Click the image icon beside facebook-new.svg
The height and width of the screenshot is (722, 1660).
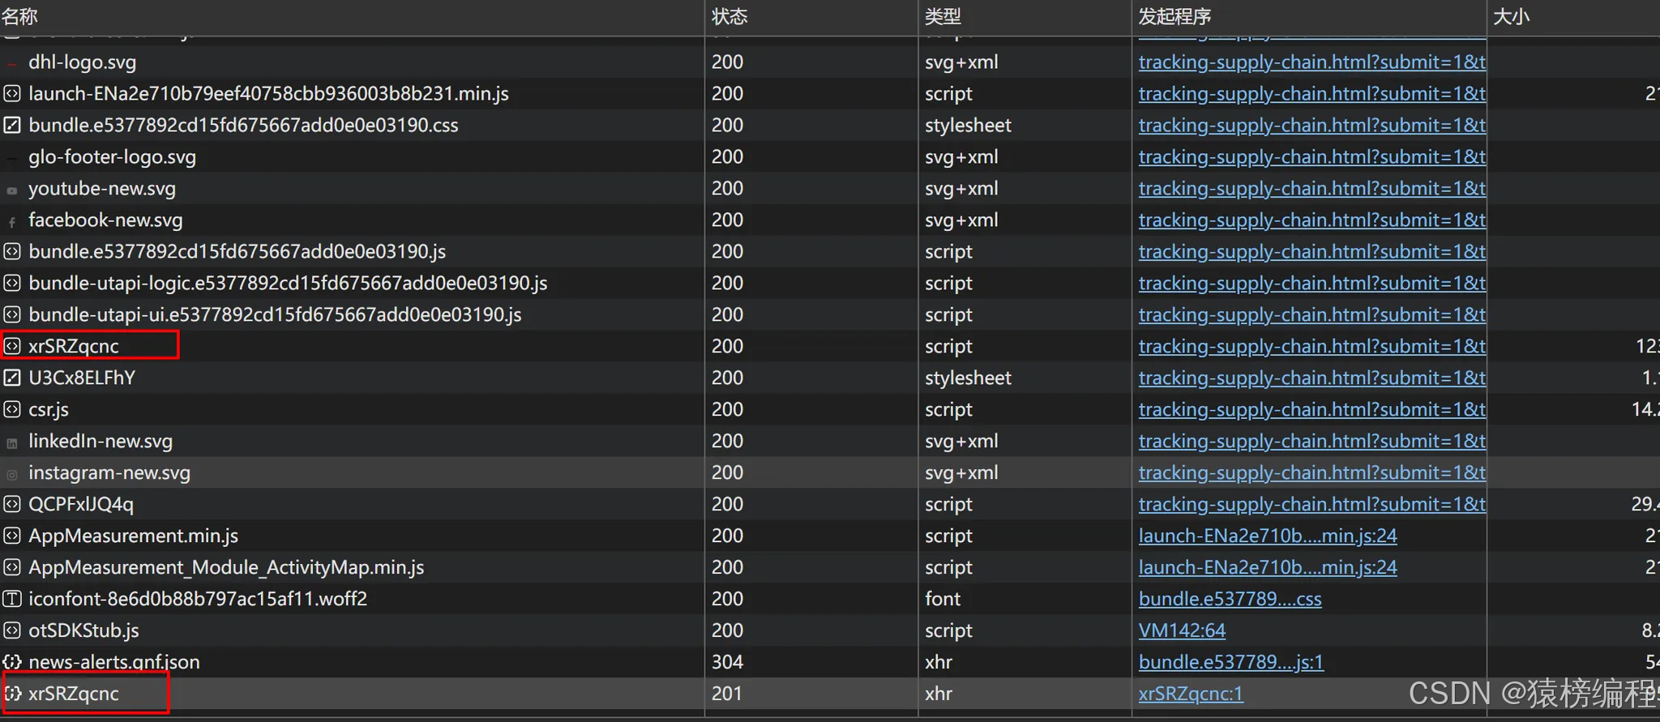point(12,223)
